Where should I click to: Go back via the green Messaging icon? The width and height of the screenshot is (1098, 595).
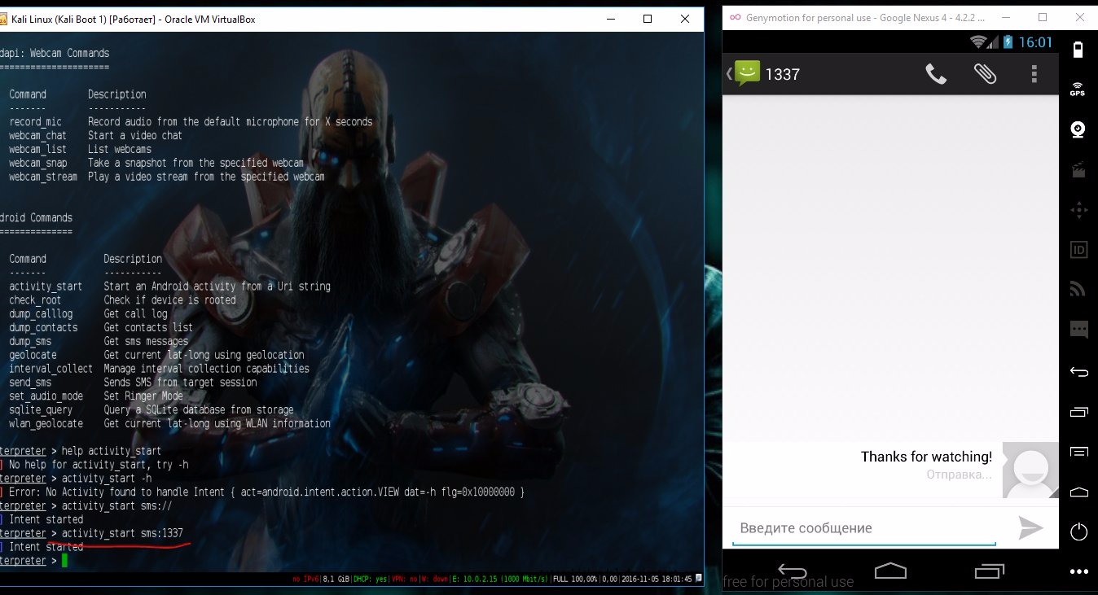click(744, 74)
